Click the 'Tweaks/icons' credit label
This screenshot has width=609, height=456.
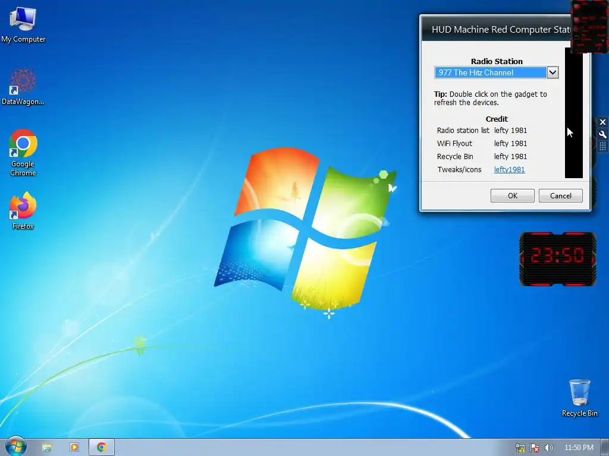tap(459, 169)
